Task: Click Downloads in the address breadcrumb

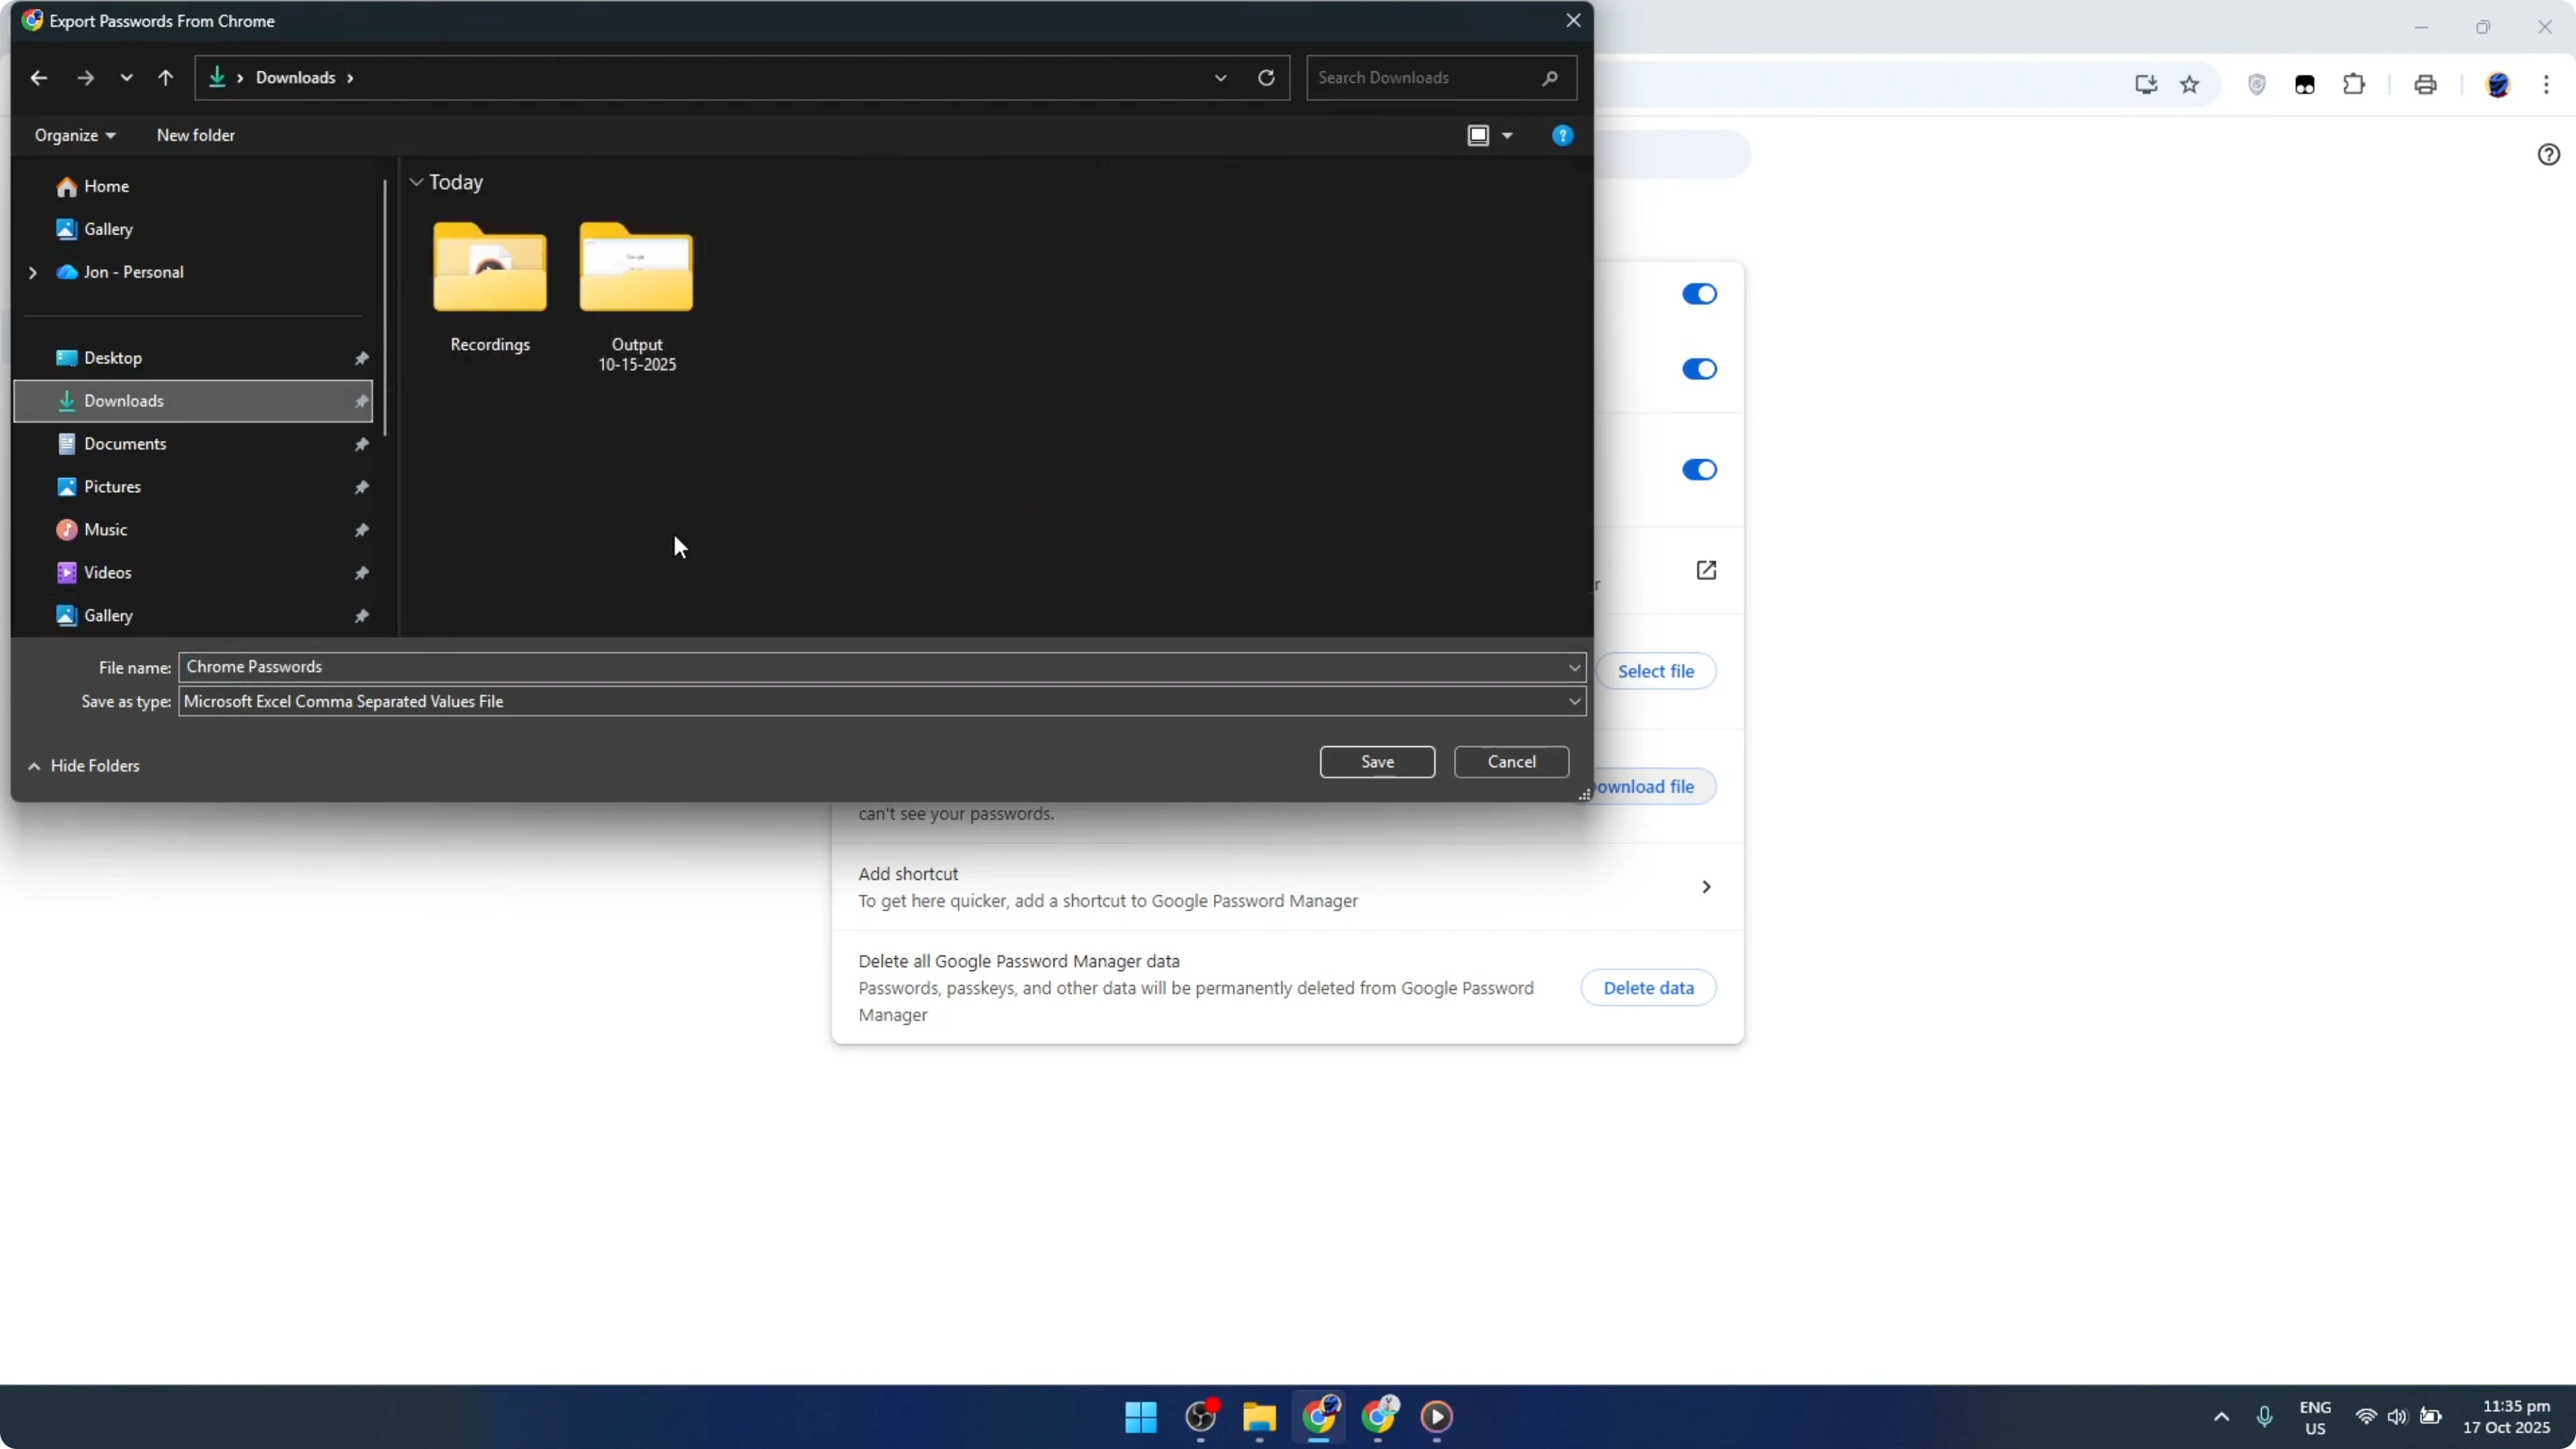Action: [x=295, y=78]
